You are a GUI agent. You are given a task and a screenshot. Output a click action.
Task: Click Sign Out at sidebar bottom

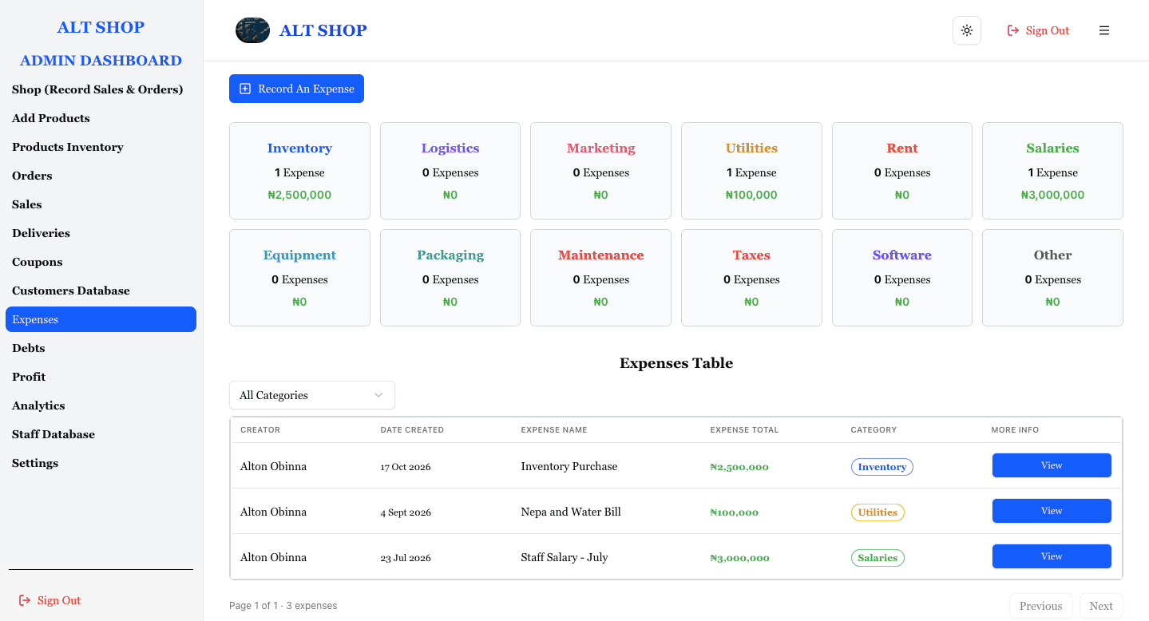tap(50, 600)
